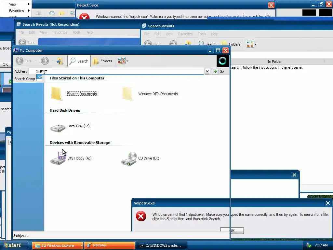Click OK in bottom helpctr.exe error dialog
Viewport: 333px width, 250px height.
click(x=232, y=231)
